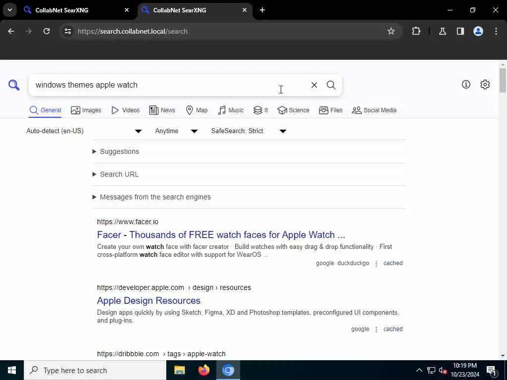Open more options for Apple Design Resources result

pos(376,330)
